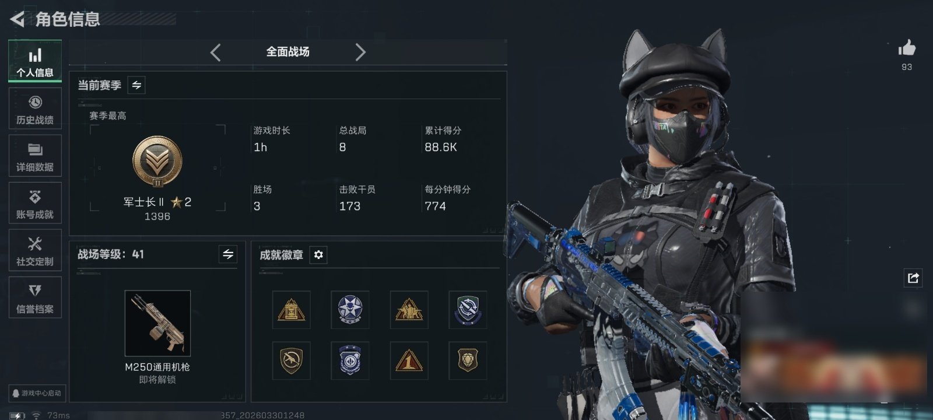Switch to the 详细数据 tab
933x420 pixels.
pos(35,156)
